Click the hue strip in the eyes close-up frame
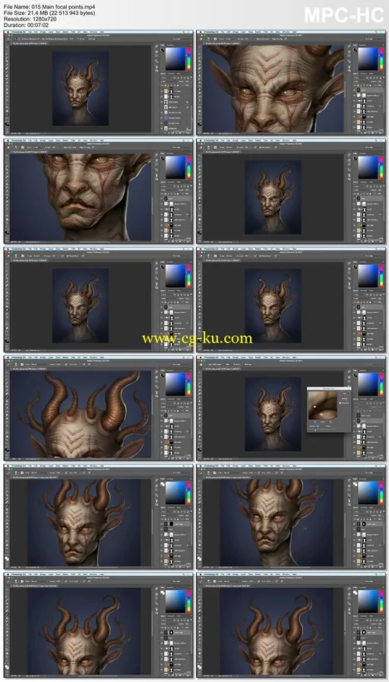Image resolution: width=389 pixels, height=682 pixels. coord(381,59)
